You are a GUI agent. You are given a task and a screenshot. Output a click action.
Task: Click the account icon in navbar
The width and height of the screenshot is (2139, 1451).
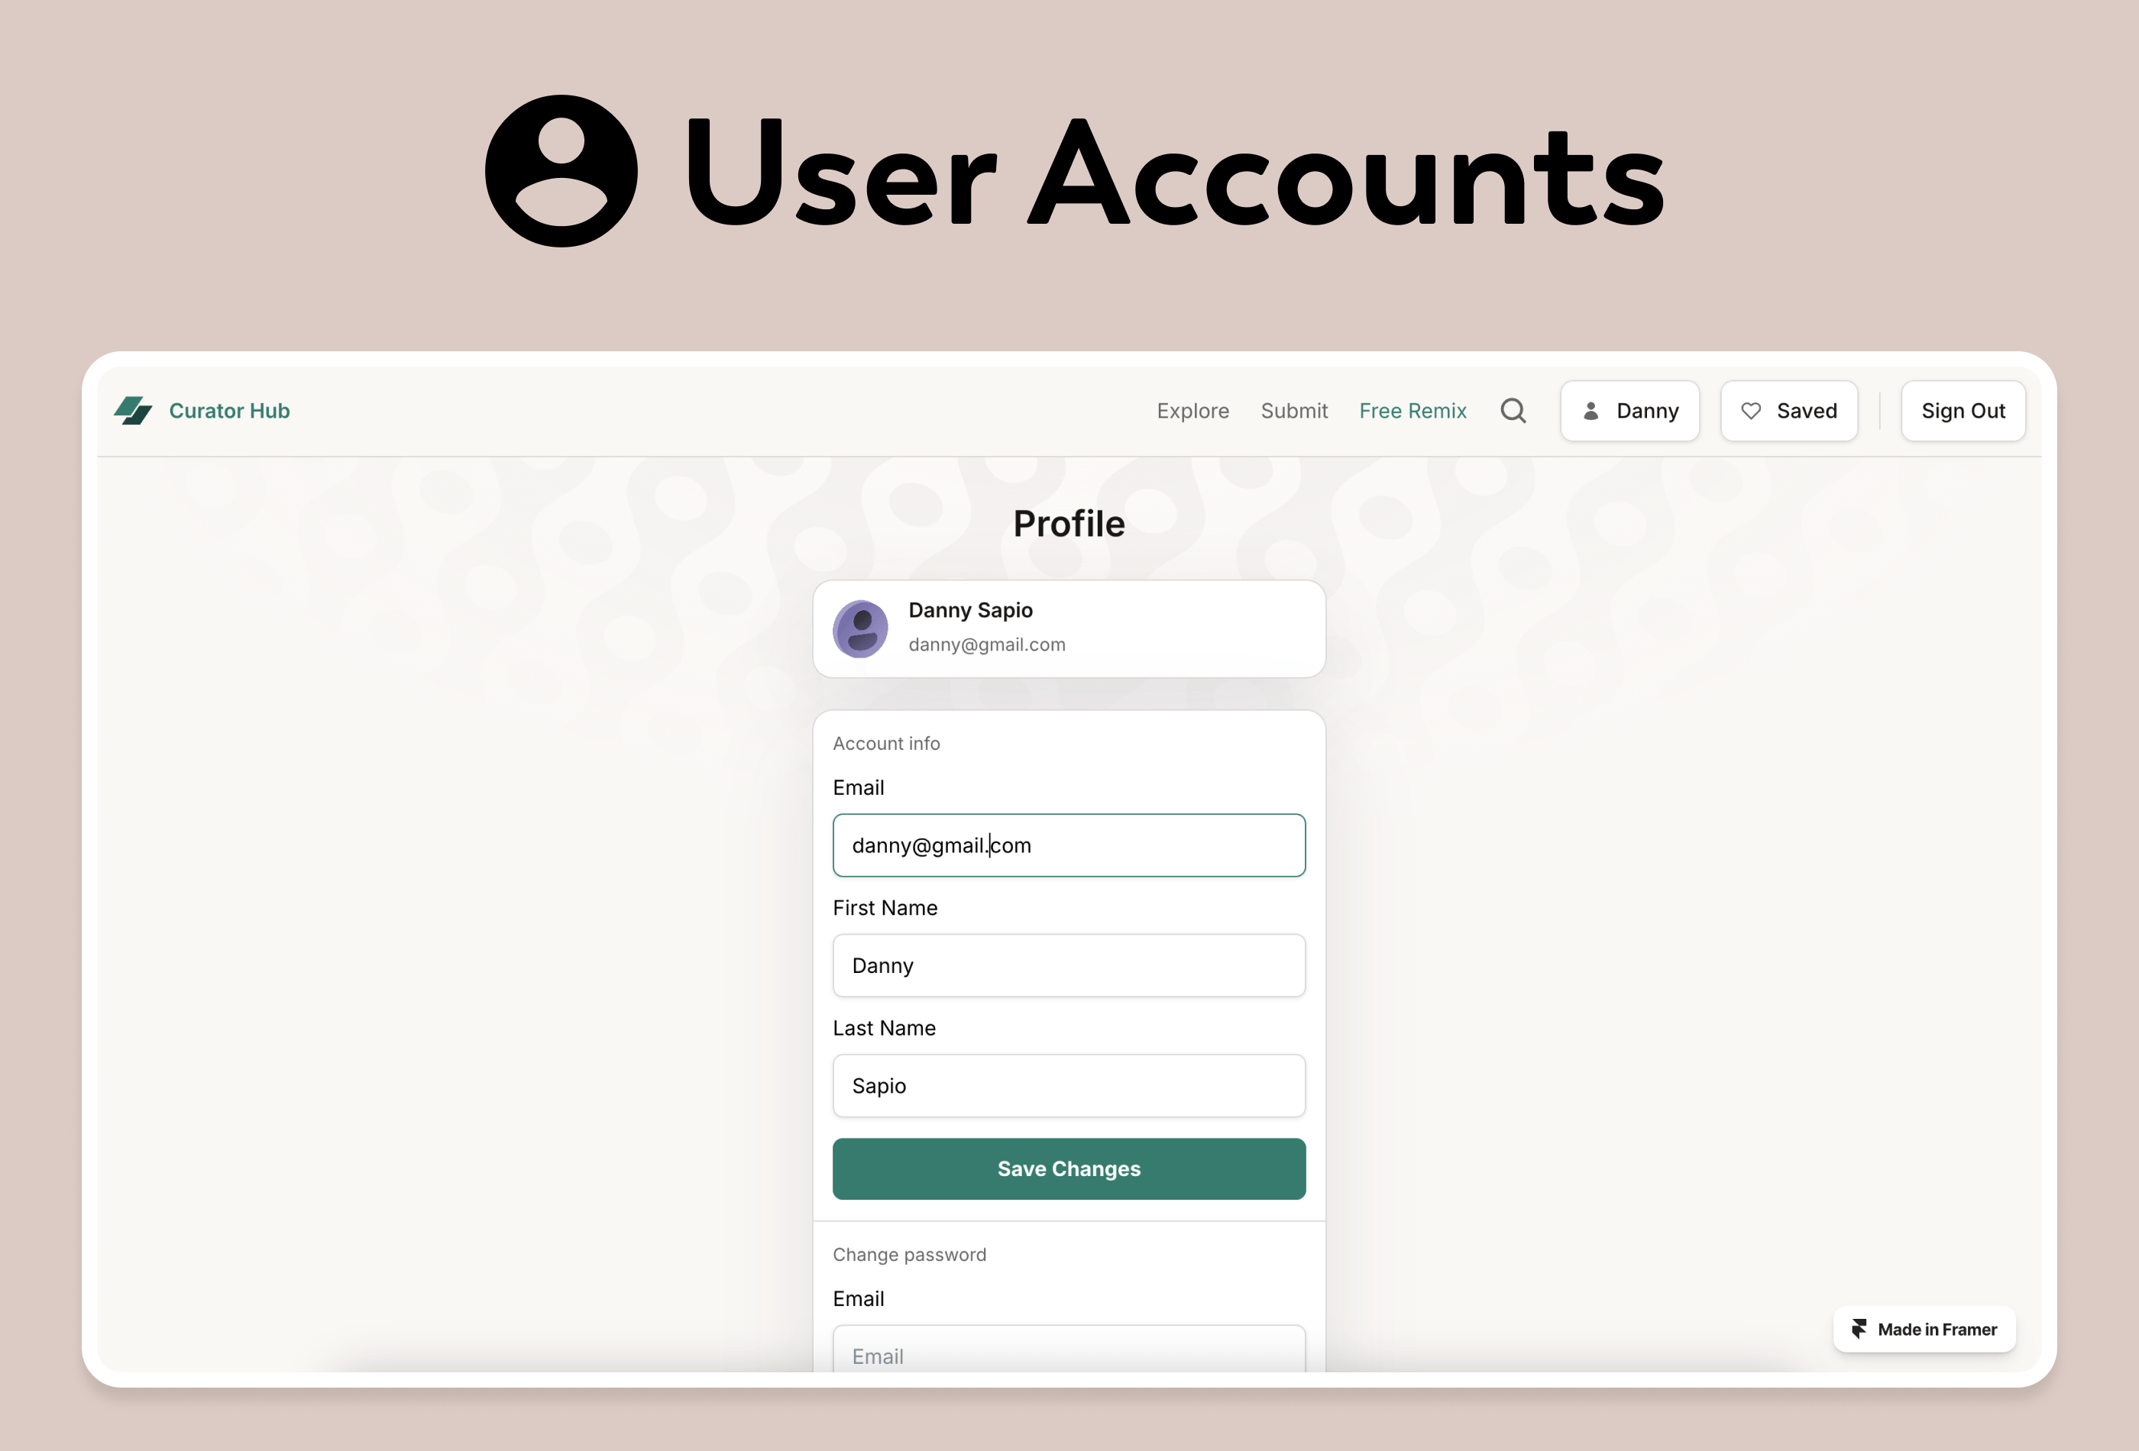click(1594, 409)
